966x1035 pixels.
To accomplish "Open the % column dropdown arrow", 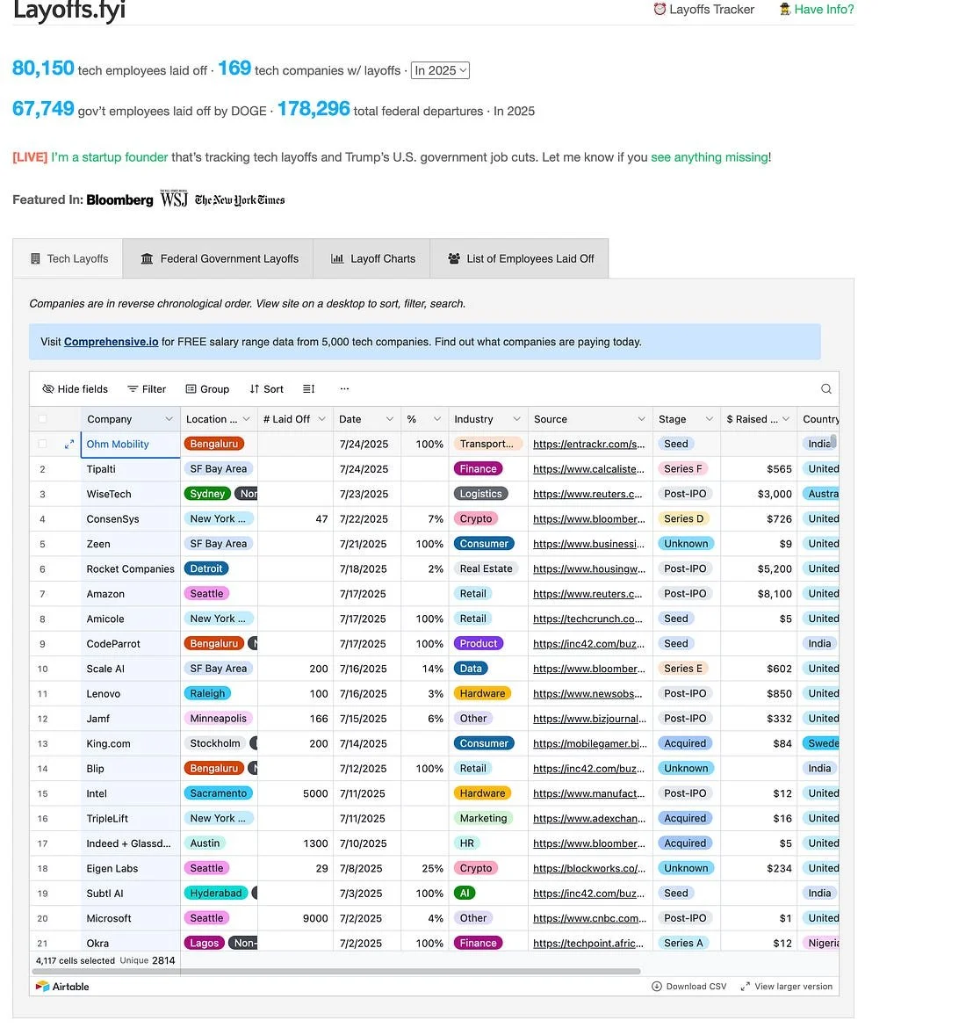I will 437,418.
